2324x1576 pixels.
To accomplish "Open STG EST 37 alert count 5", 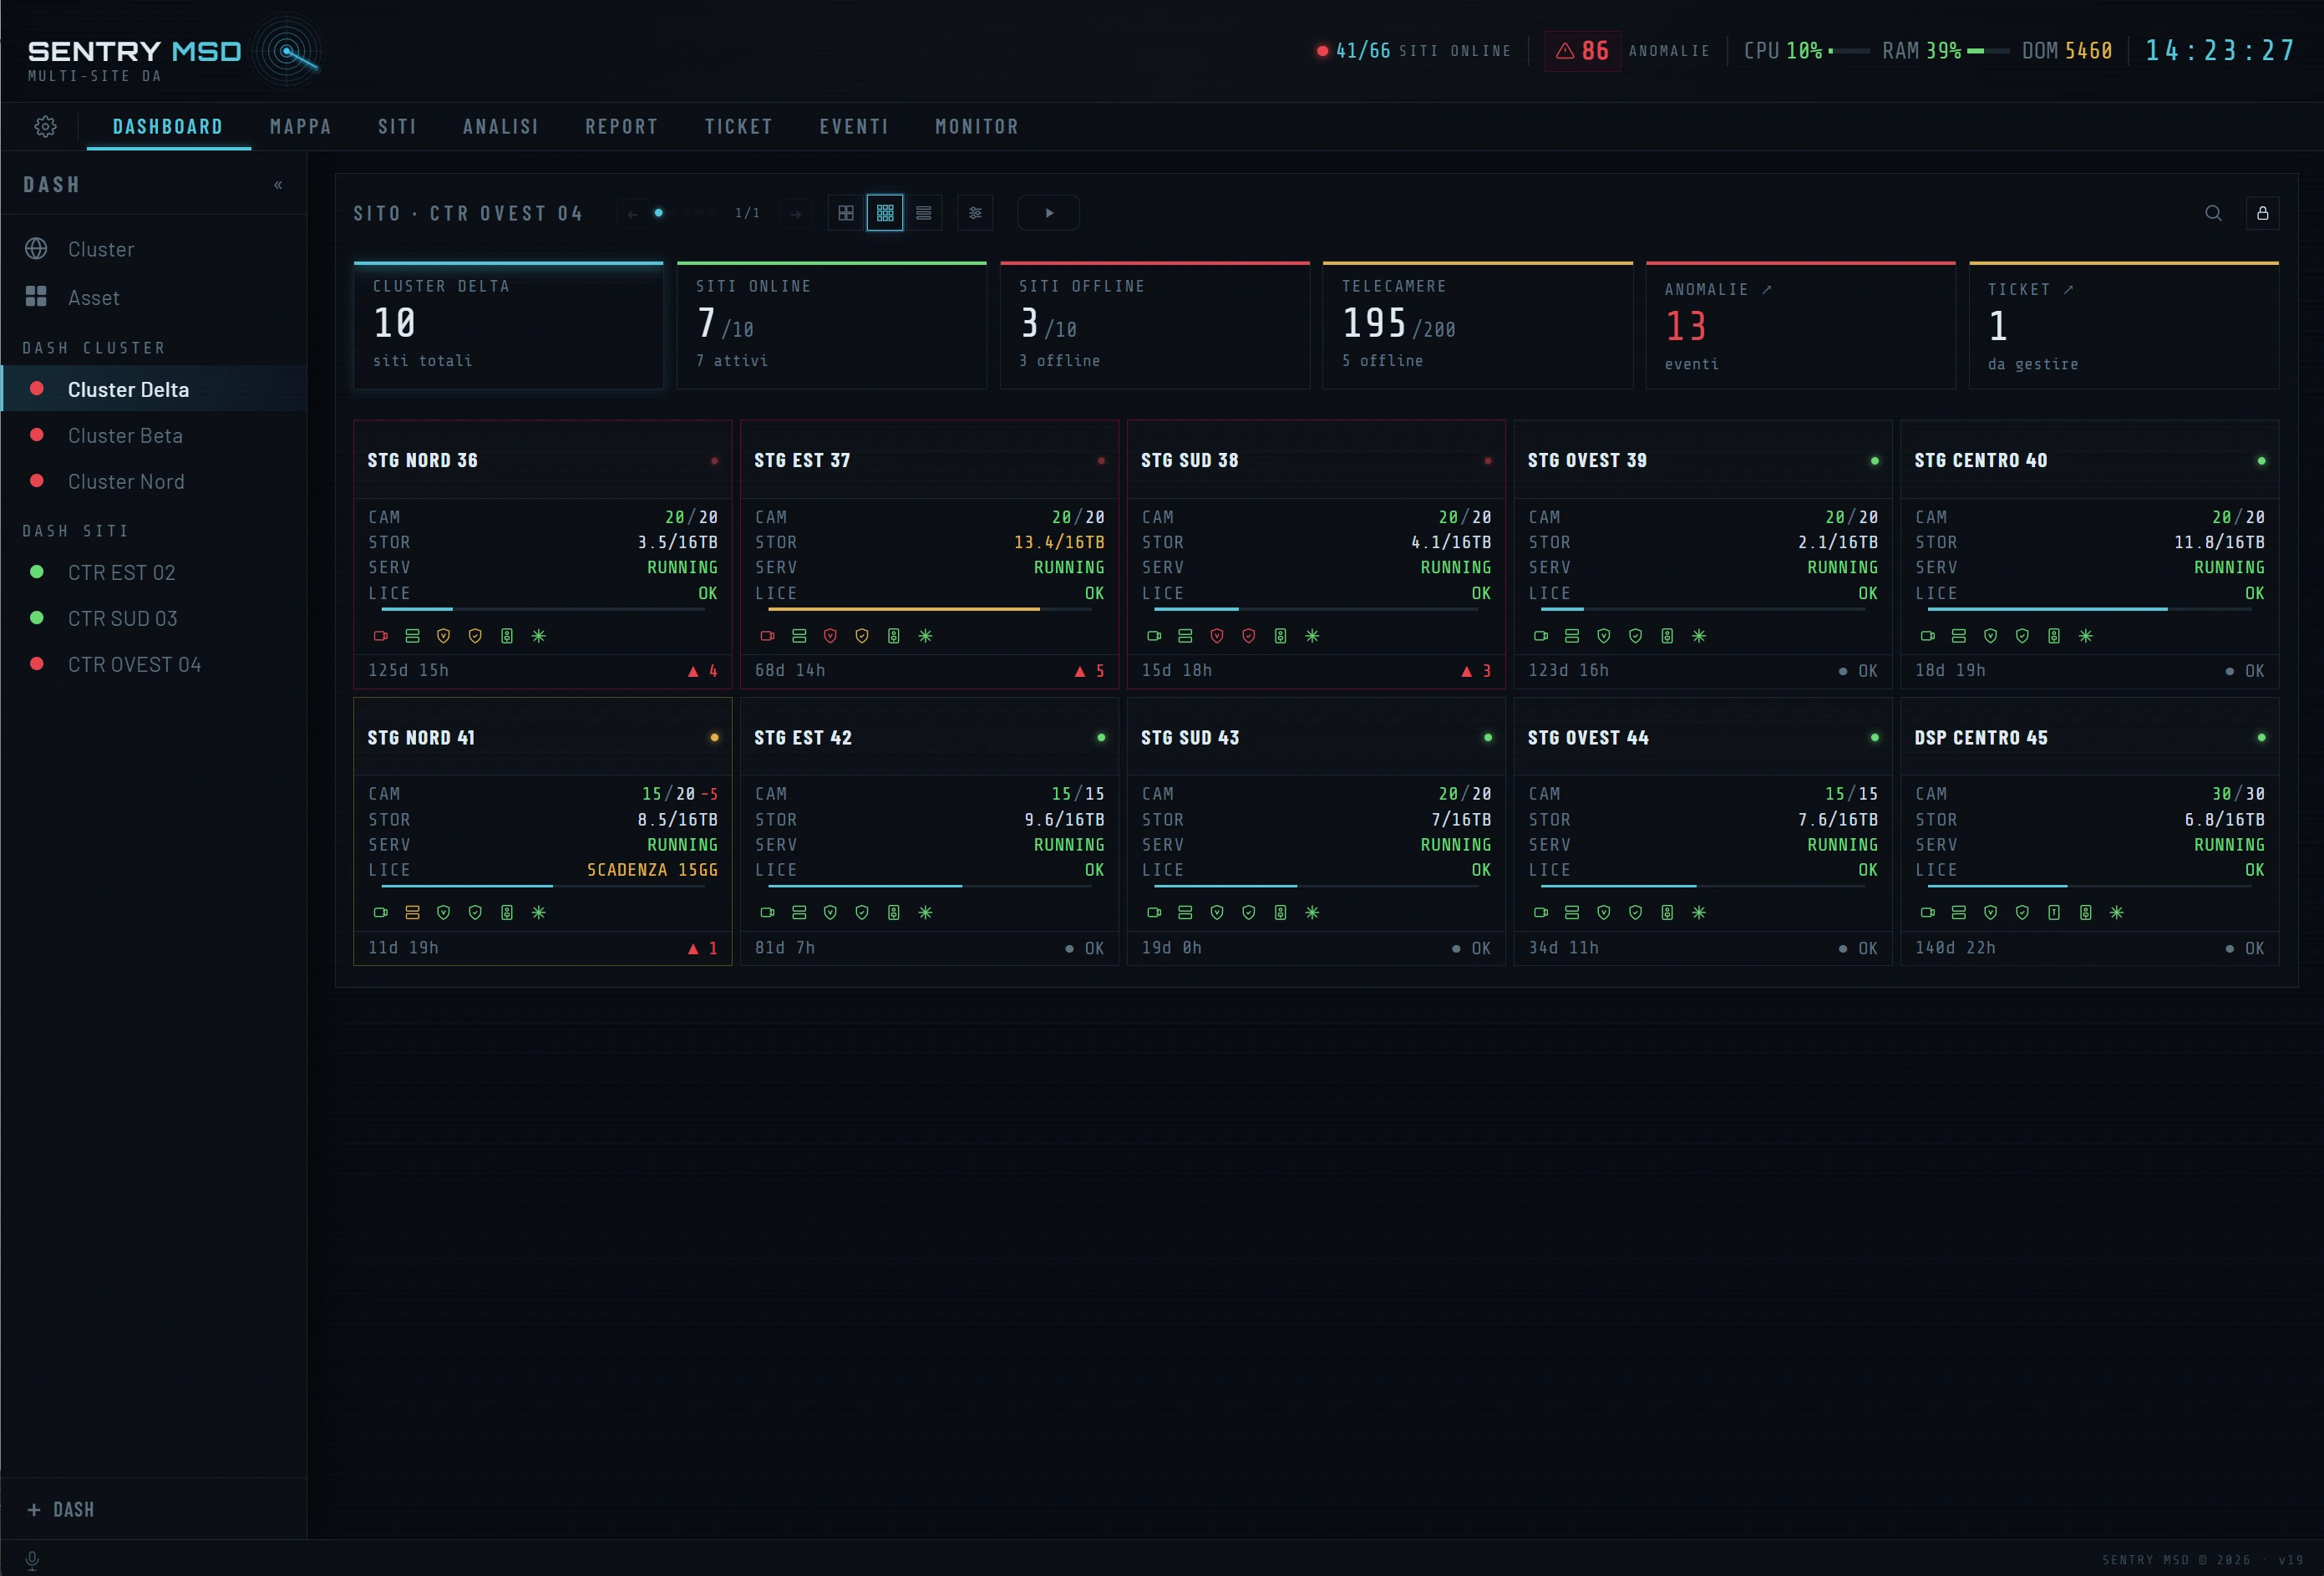I will [x=1089, y=671].
